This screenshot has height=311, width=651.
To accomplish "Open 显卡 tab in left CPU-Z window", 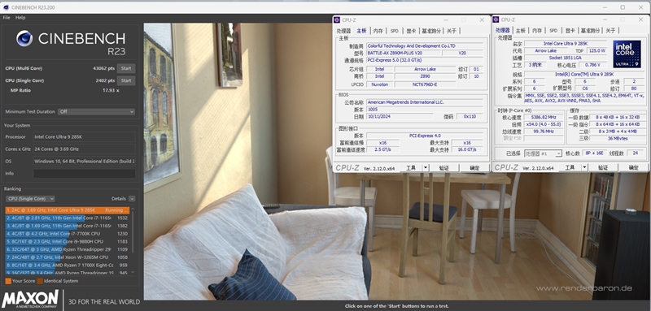I will (411, 31).
